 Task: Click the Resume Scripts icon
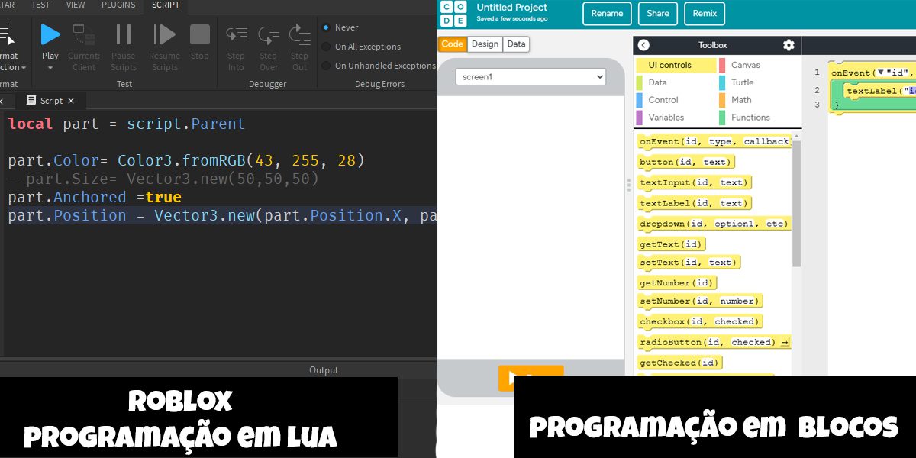(x=164, y=34)
